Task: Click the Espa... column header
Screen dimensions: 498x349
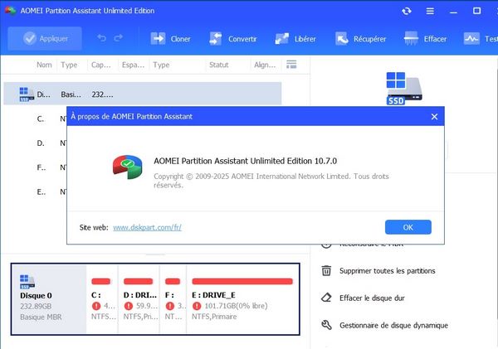Action: tap(133, 65)
